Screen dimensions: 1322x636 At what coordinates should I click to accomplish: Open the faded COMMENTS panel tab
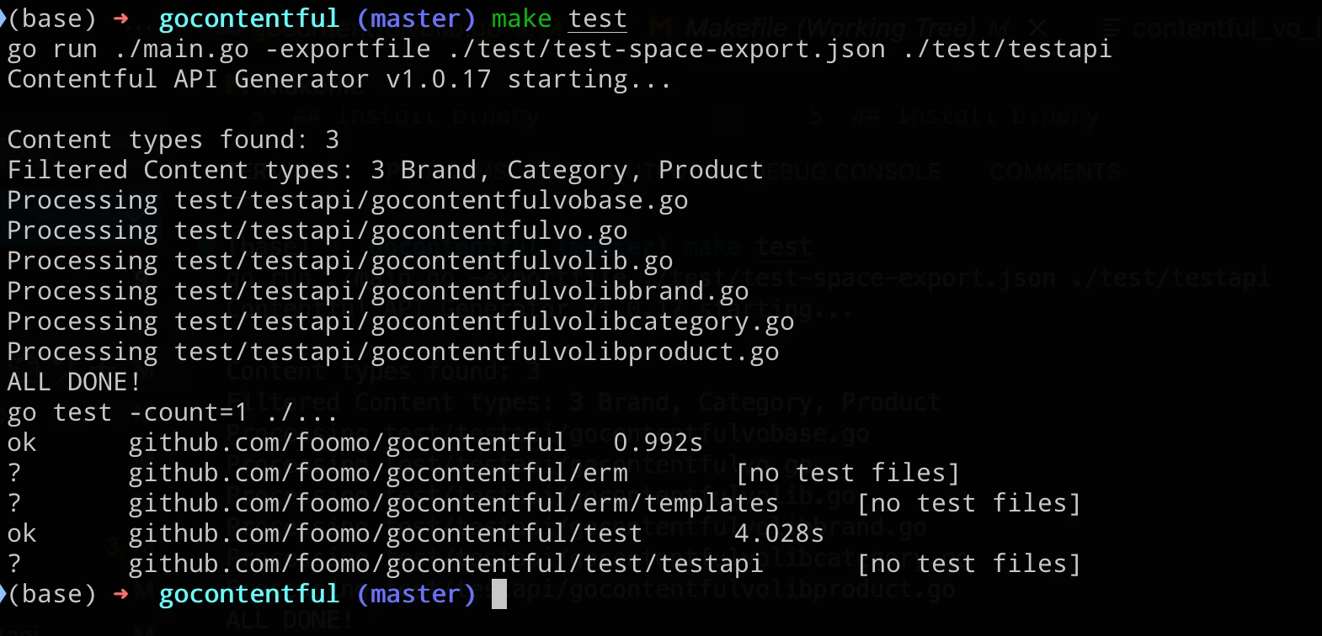click(1055, 172)
